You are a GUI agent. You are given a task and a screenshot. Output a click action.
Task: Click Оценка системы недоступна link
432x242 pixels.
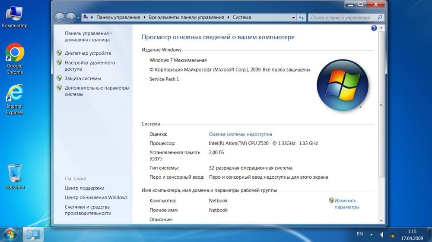(240, 134)
